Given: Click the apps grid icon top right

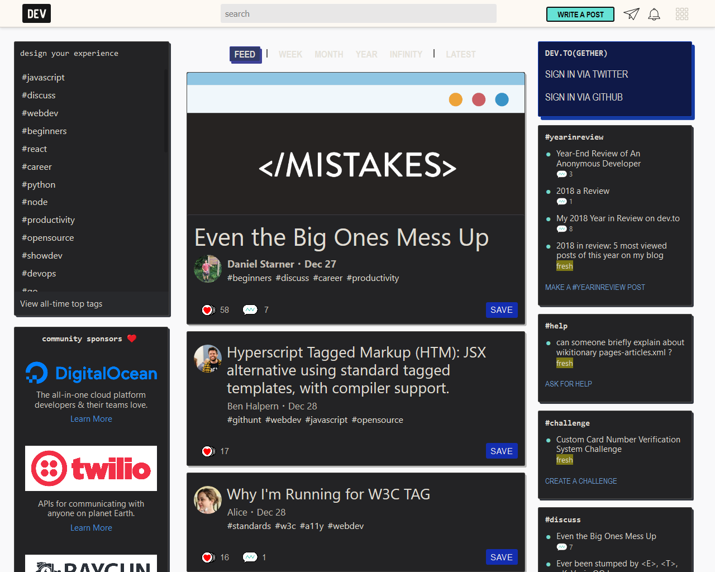Looking at the screenshot, I should point(681,13).
